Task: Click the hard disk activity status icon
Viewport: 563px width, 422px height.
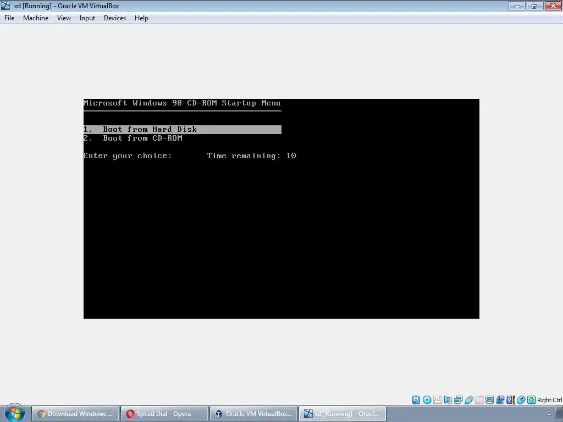Action: pos(416,400)
